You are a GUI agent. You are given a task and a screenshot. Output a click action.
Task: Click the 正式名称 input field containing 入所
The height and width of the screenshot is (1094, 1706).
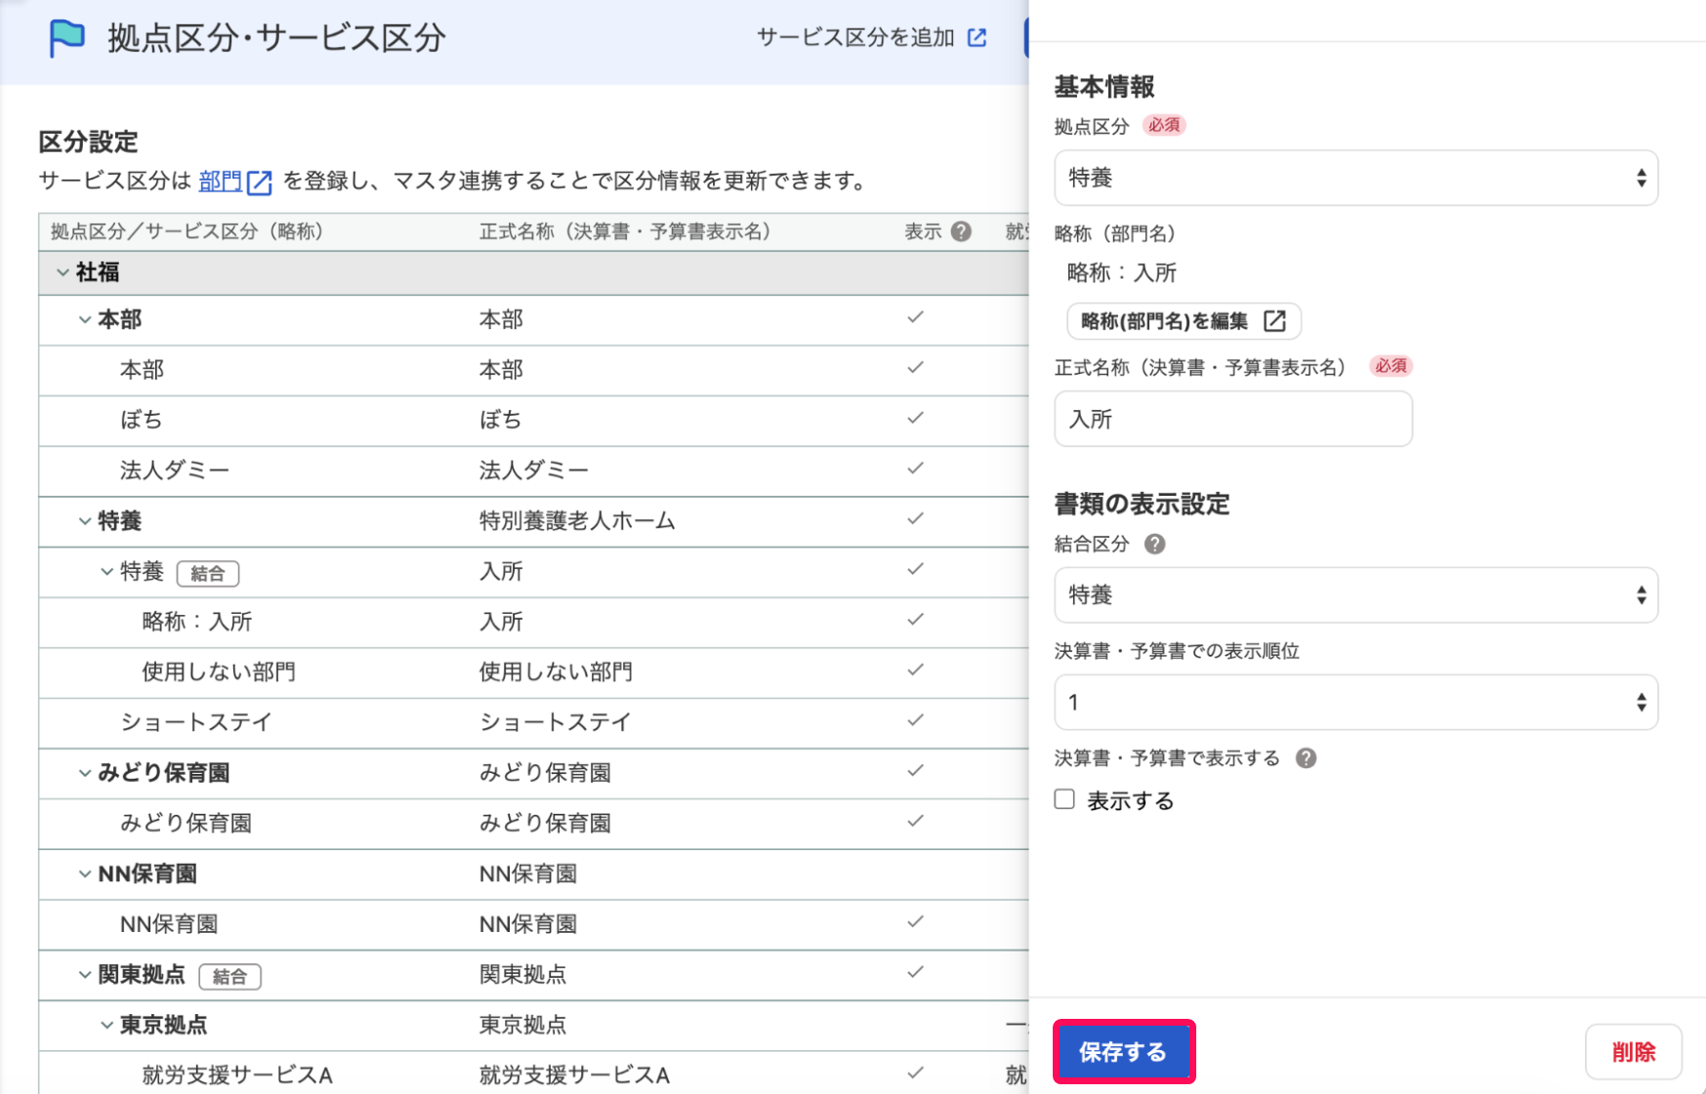pyautogui.click(x=1233, y=420)
